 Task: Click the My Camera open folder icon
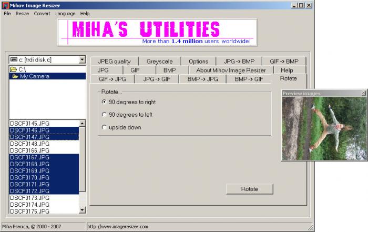pyautogui.click(x=15, y=76)
